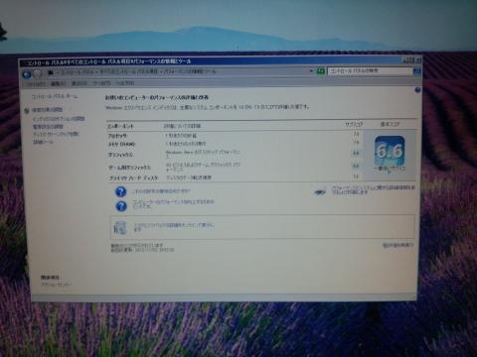Click the software package icon in bottom box
The width and height of the screenshot is (477, 357).
point(120,228)
